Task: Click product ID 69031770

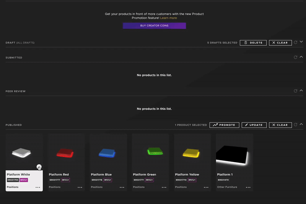Action: coord(181,180)
